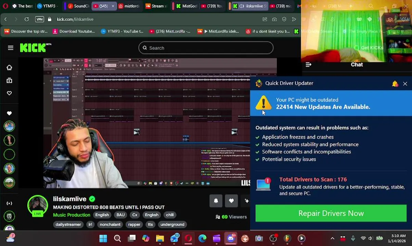Click '22414 New Updates Are Available.' text

[323, 107]
